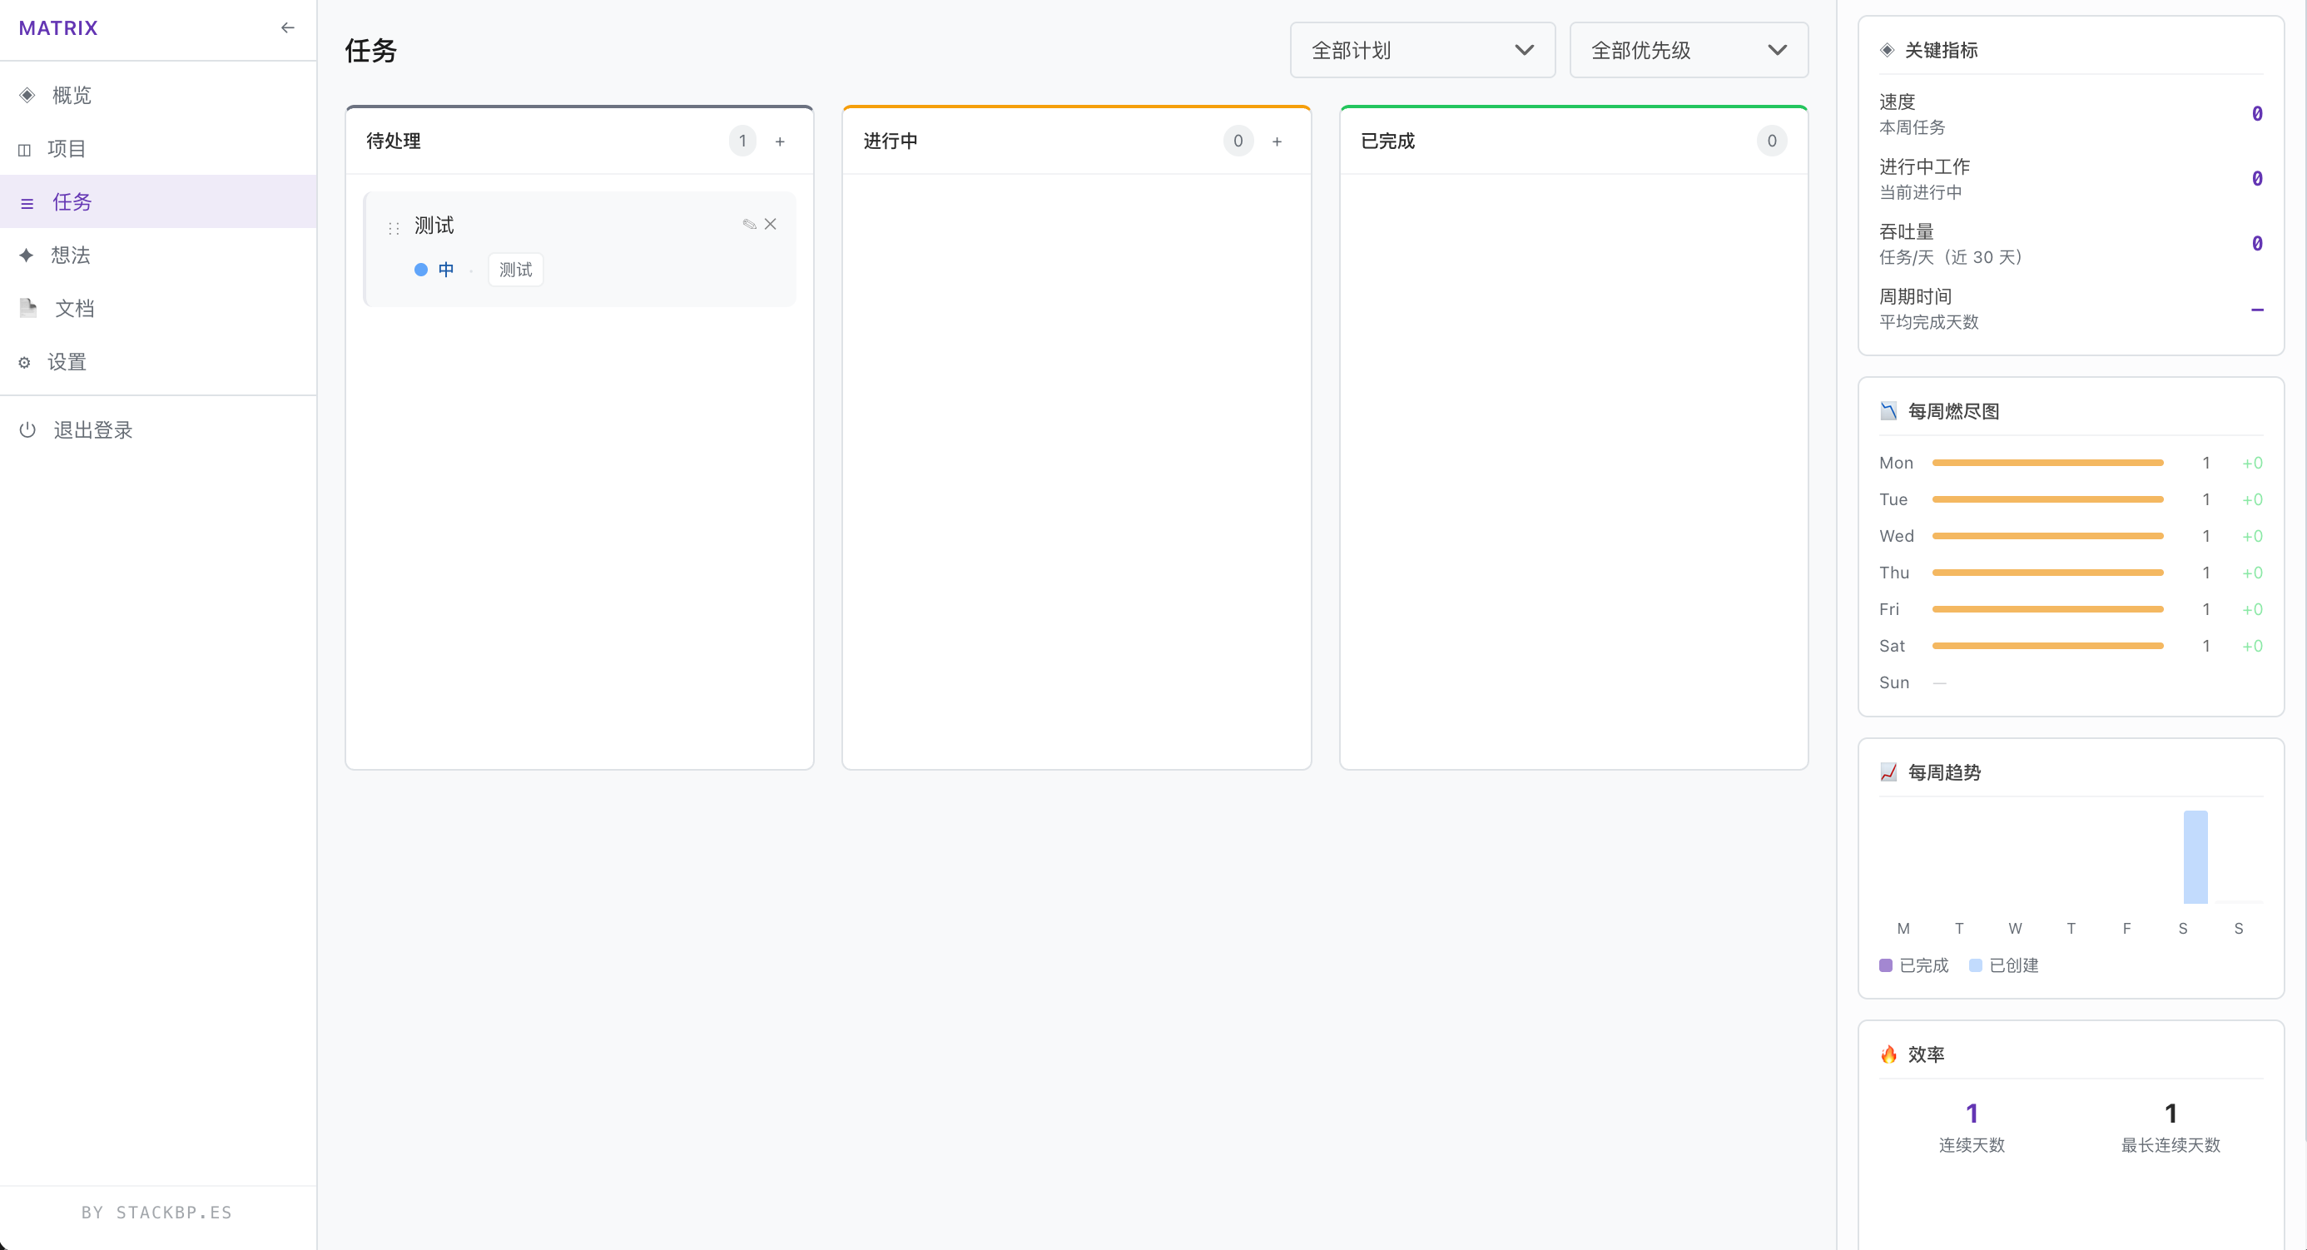Click the Sat burndown bar

click(x=2047, y=646)
